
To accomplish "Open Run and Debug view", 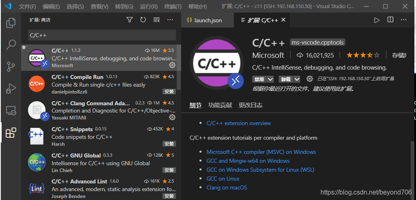I will point(11,89).
